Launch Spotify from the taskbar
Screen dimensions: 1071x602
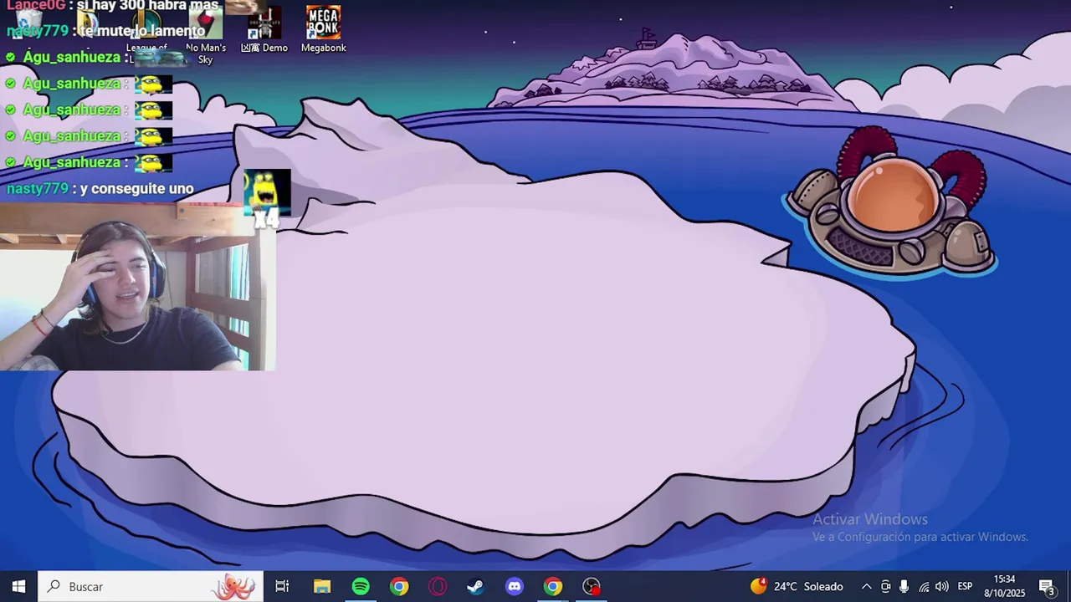pos(361,586)
